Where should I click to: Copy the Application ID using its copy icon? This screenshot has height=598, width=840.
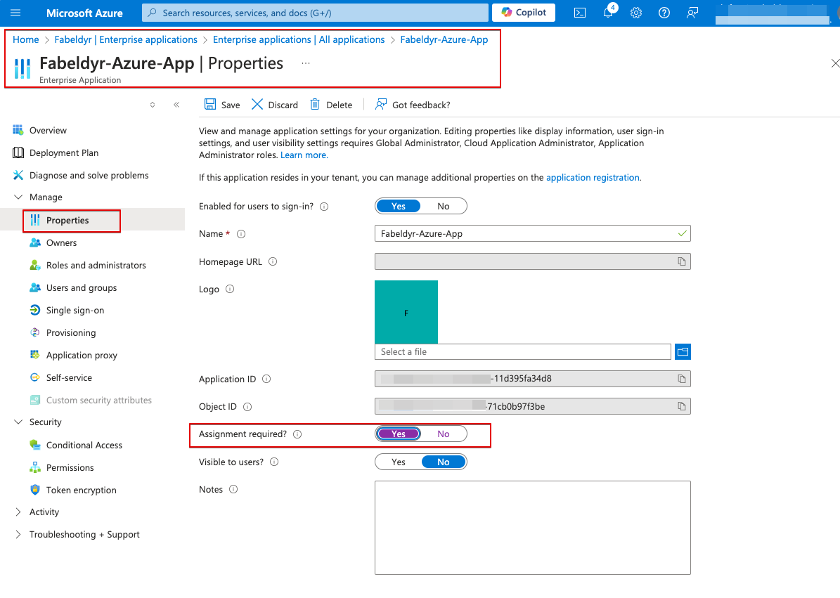coord(680,378)
